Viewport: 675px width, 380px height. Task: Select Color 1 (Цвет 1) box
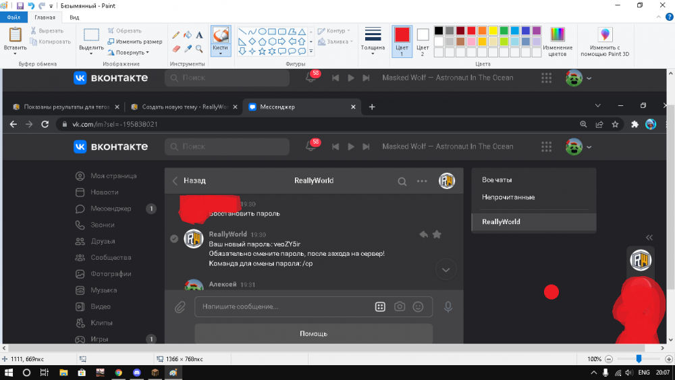(x=402, y=41)
